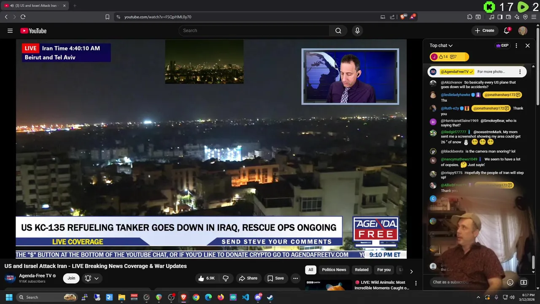540x304 pixels.
Task: Open the playlist music note icon in toolbar
Action: click(x=491, y=17)
